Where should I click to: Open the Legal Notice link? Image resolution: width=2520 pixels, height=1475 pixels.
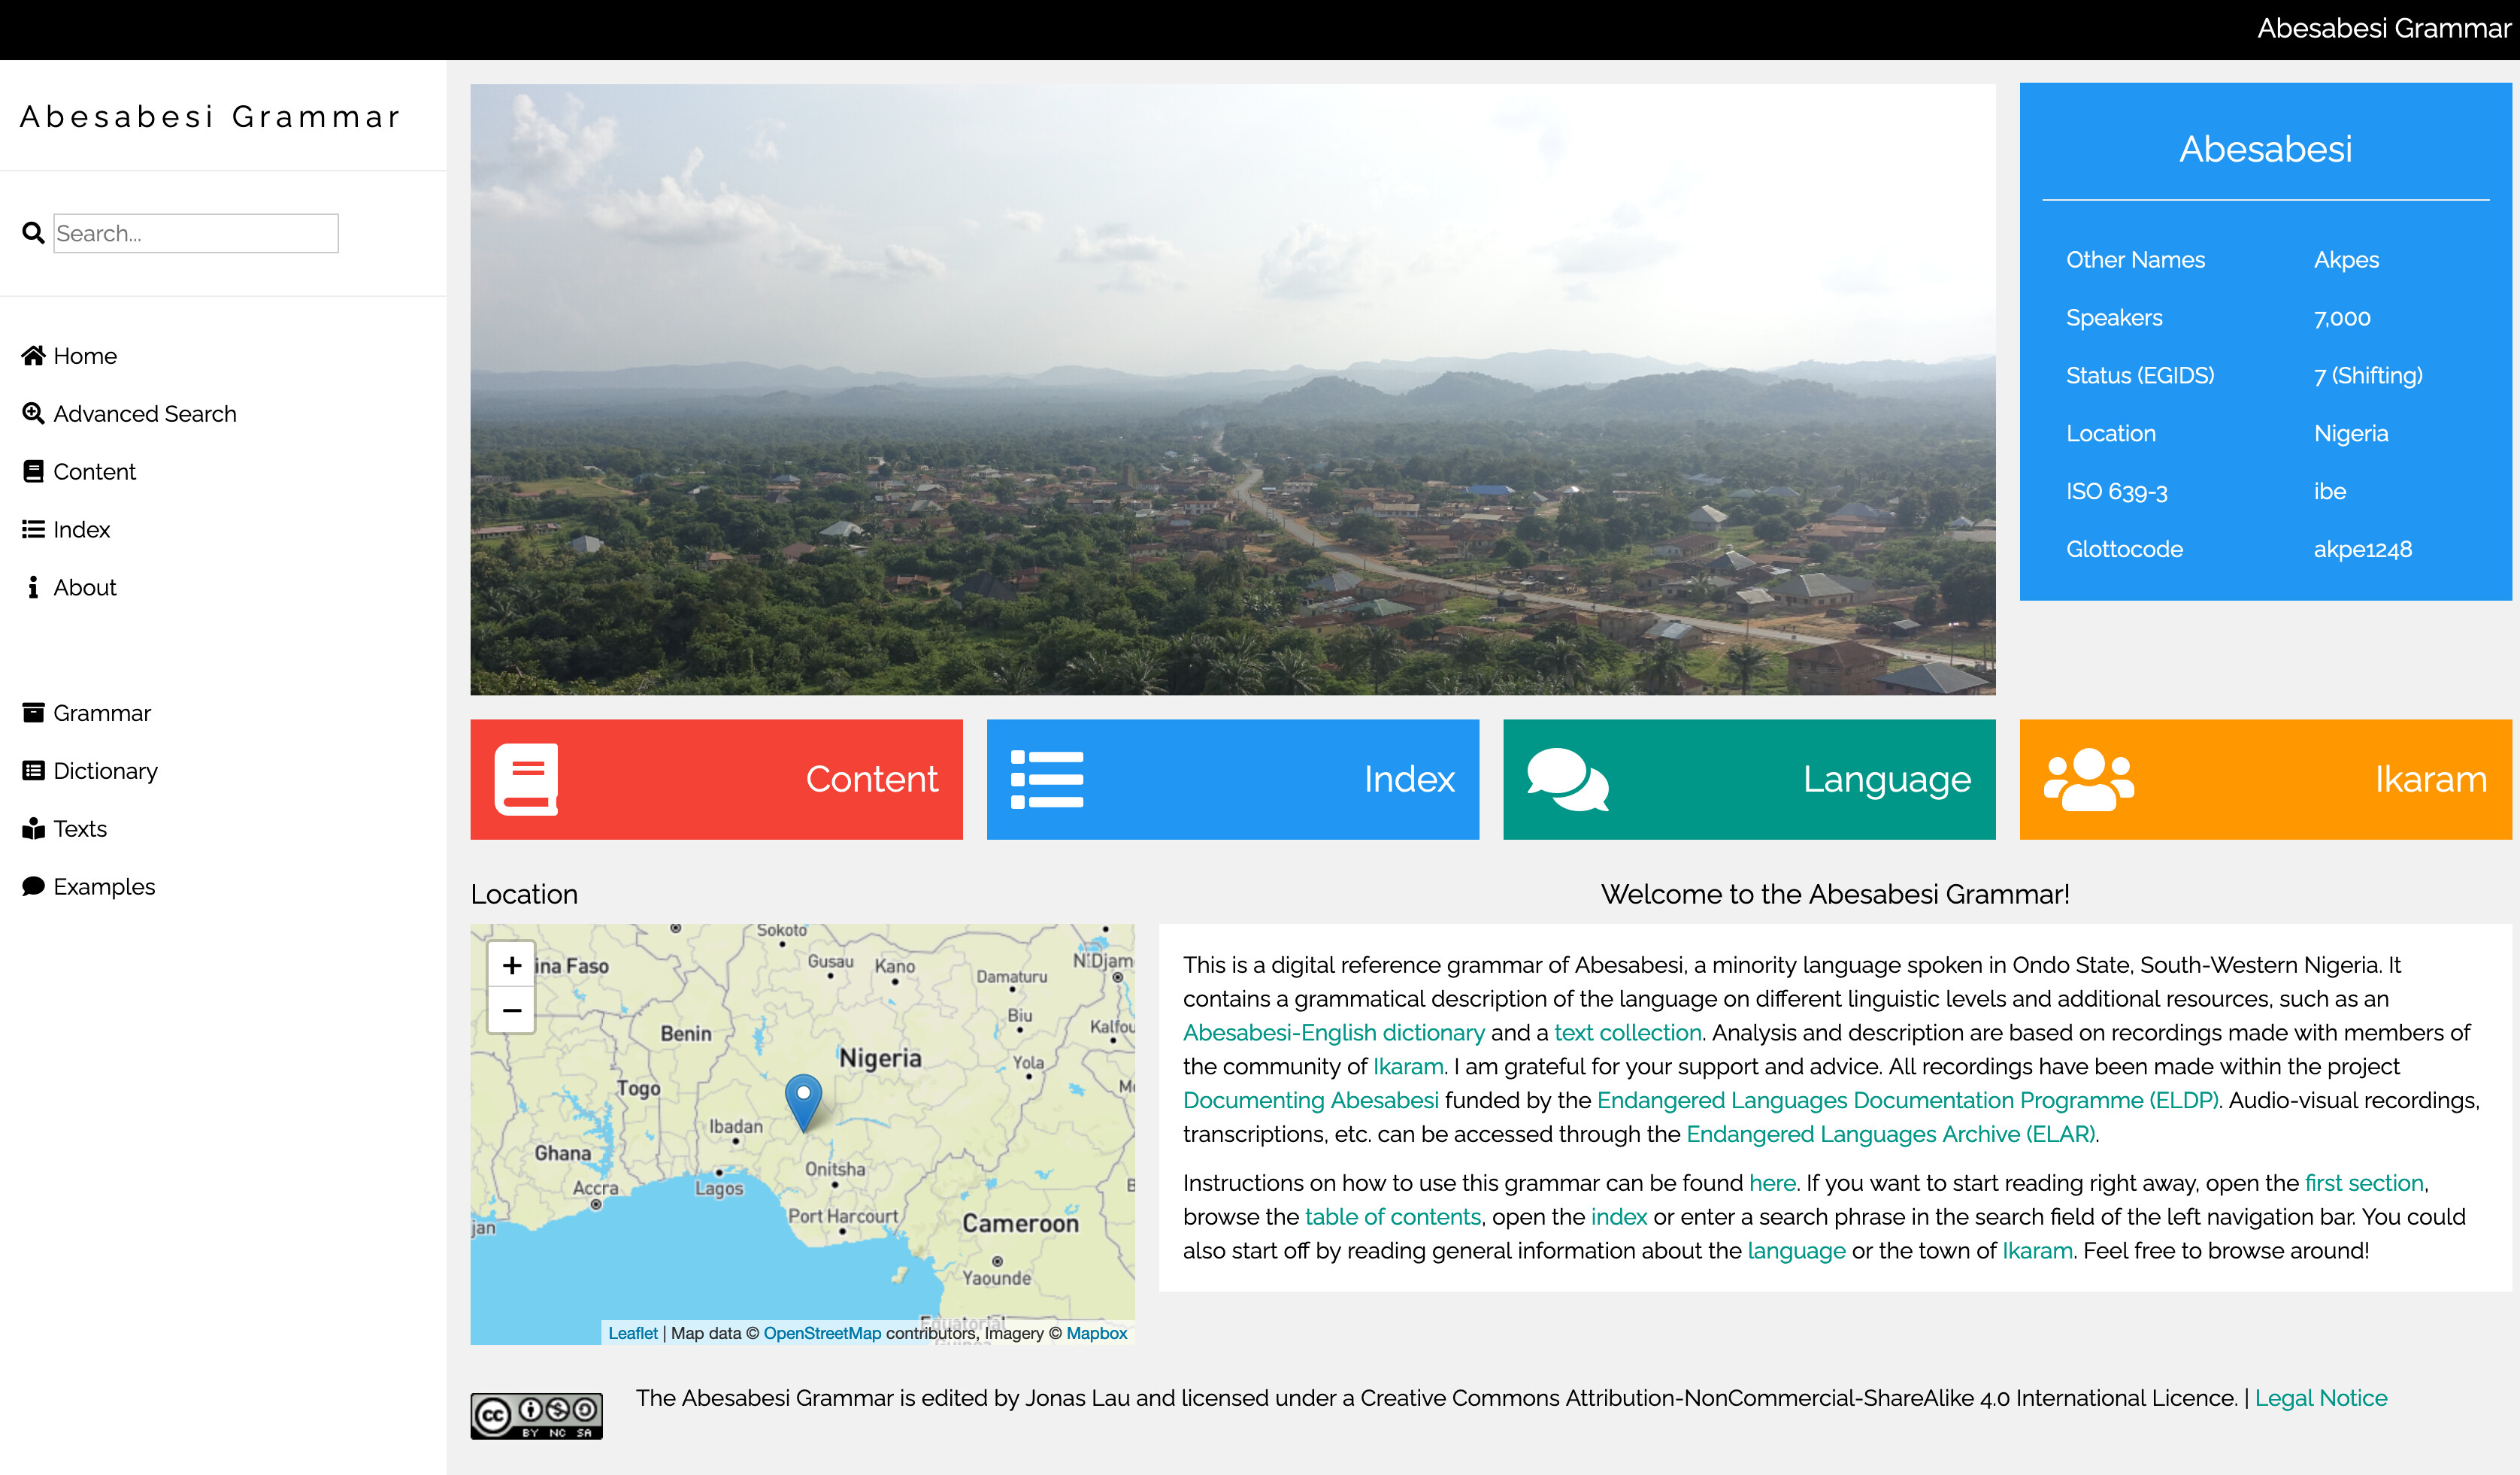(2320, 1399)
